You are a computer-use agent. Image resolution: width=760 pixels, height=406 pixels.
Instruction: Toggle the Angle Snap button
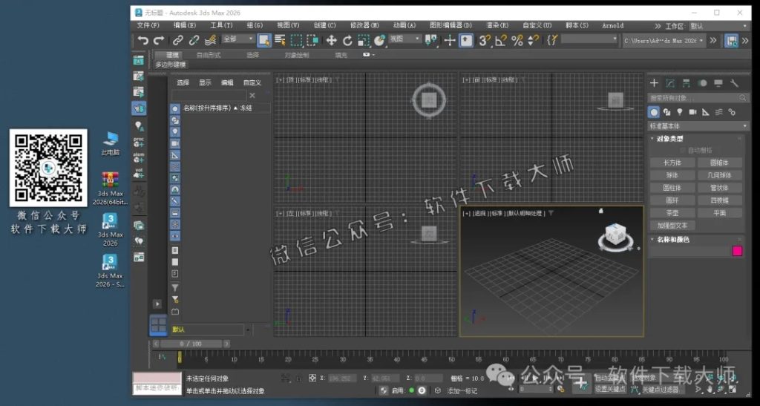501,41
